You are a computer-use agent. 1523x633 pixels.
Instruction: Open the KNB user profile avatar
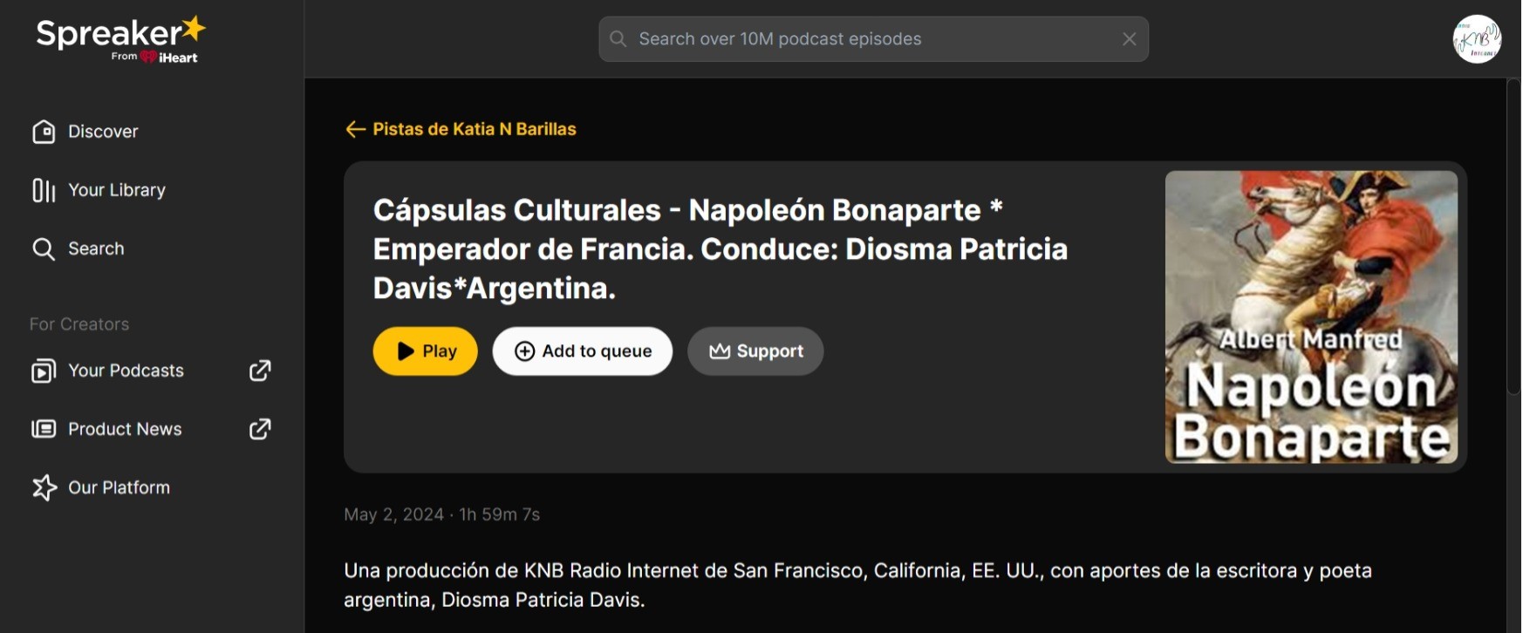pyautogui.click(x=1477, y=39)
